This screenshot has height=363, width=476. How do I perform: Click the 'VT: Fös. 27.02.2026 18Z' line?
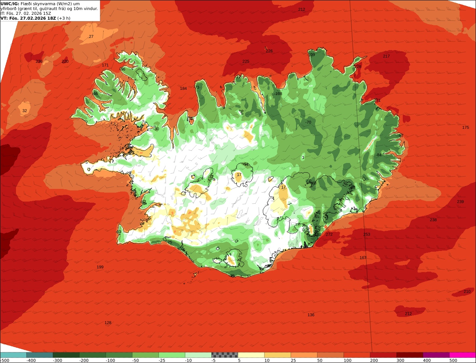pyautogui.click(x=35, y=18)
